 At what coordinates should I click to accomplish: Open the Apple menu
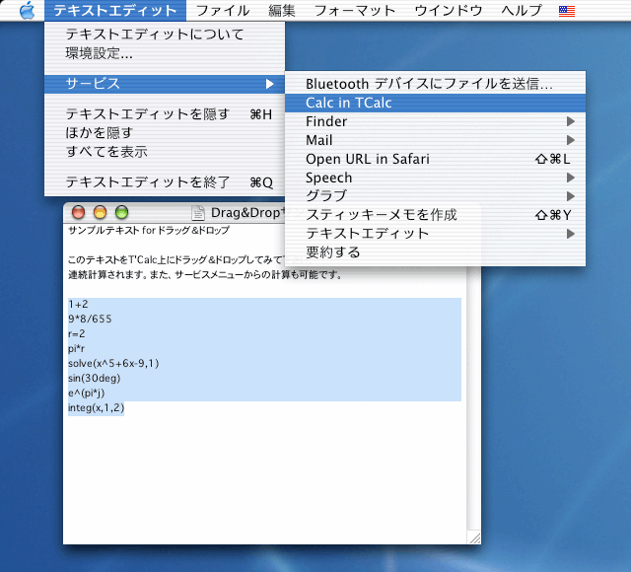pos(28,10)
